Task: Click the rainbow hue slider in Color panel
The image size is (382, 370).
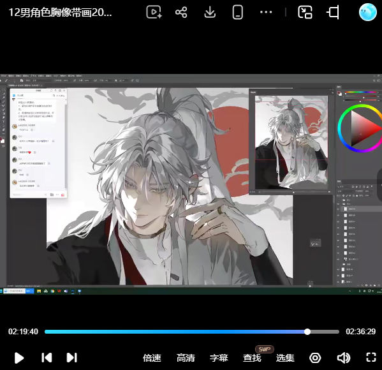Action: (x=360, y=93)
